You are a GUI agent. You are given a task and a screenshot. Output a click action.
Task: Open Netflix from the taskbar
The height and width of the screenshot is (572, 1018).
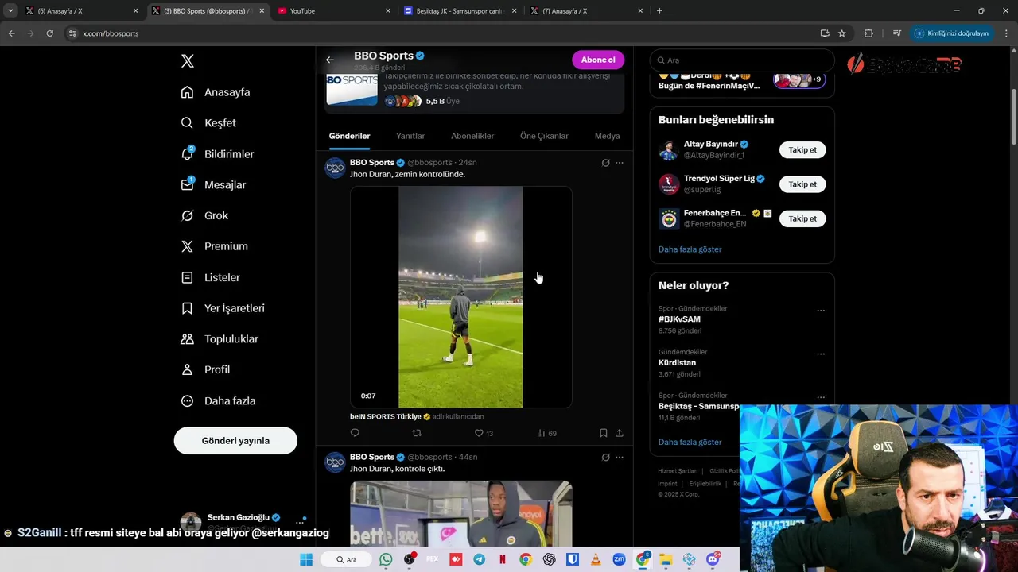pos(502,559)
